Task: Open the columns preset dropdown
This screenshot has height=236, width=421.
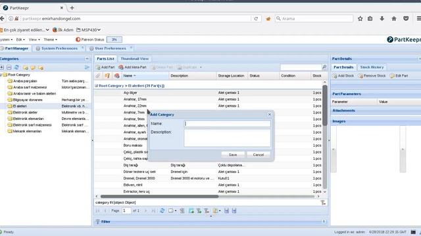Action: click(x=216, y=211)
